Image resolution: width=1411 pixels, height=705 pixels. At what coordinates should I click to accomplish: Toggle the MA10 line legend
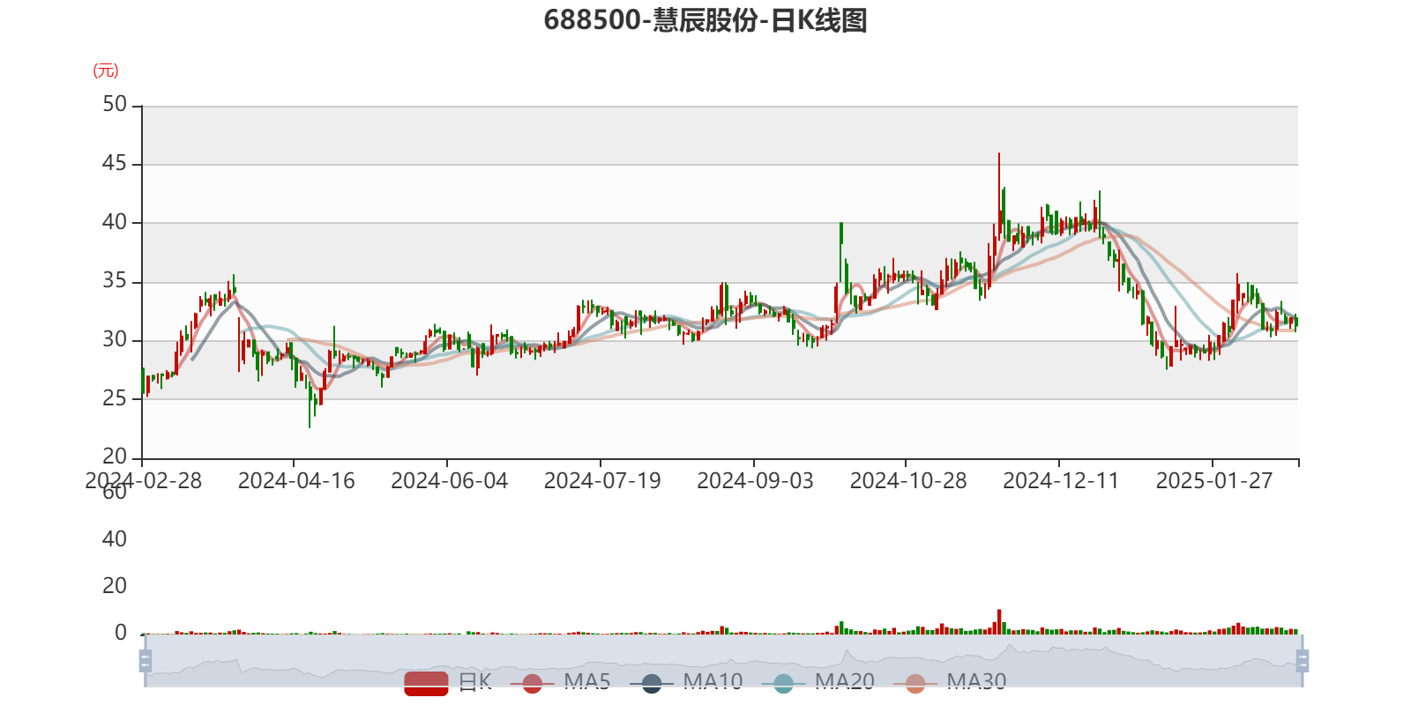tap(686, 682)
